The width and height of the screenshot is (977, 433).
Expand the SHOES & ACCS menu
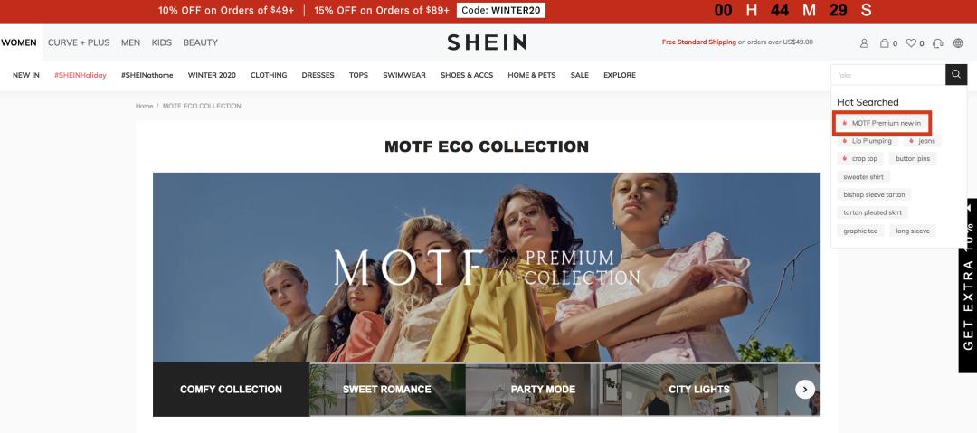pos(467,75)
